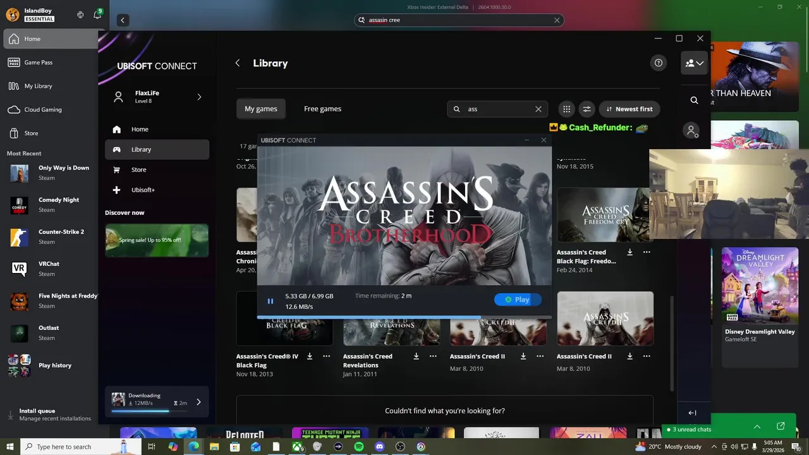Open Xbox app from the taskbar
This screenshot has width=809, height=455.
point(297,446)
